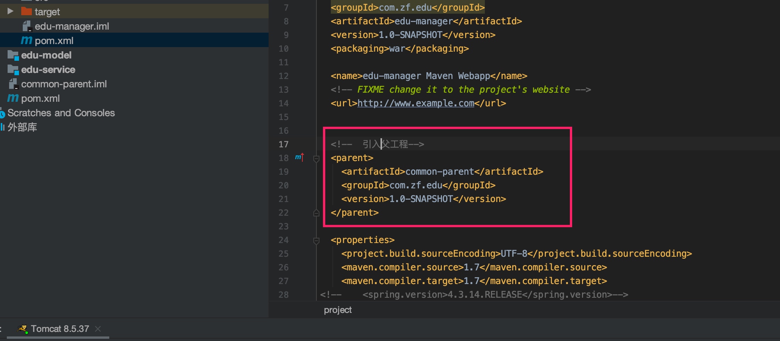Select the edu-manager.iml file name
The width and height of the screenshot is (780, 341).
tap(72, 26)
